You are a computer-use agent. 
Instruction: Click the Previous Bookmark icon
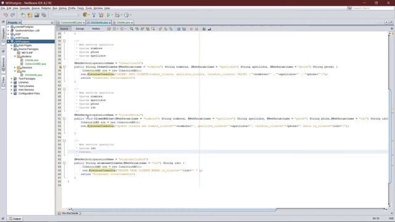(160, 29)
